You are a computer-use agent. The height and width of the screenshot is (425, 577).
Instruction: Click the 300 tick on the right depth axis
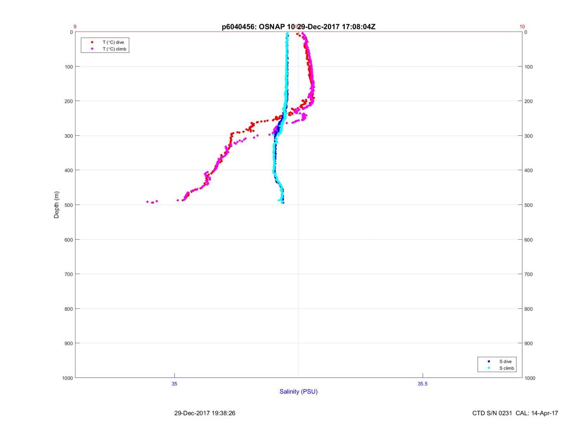coord(529,136)
